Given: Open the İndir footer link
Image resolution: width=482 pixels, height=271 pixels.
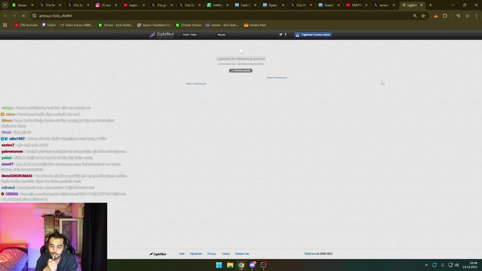Looking at the screenshot, I should (182, 254).
